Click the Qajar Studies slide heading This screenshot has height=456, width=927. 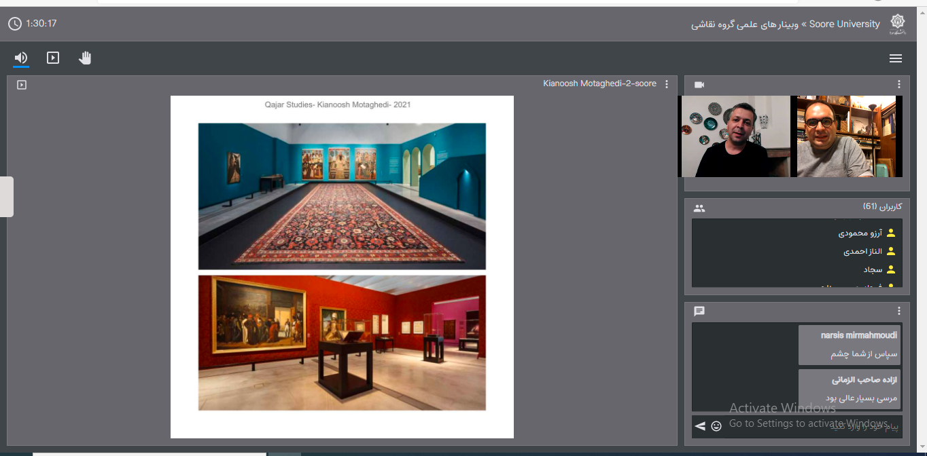pyautogui.click(x=338, y=105)
